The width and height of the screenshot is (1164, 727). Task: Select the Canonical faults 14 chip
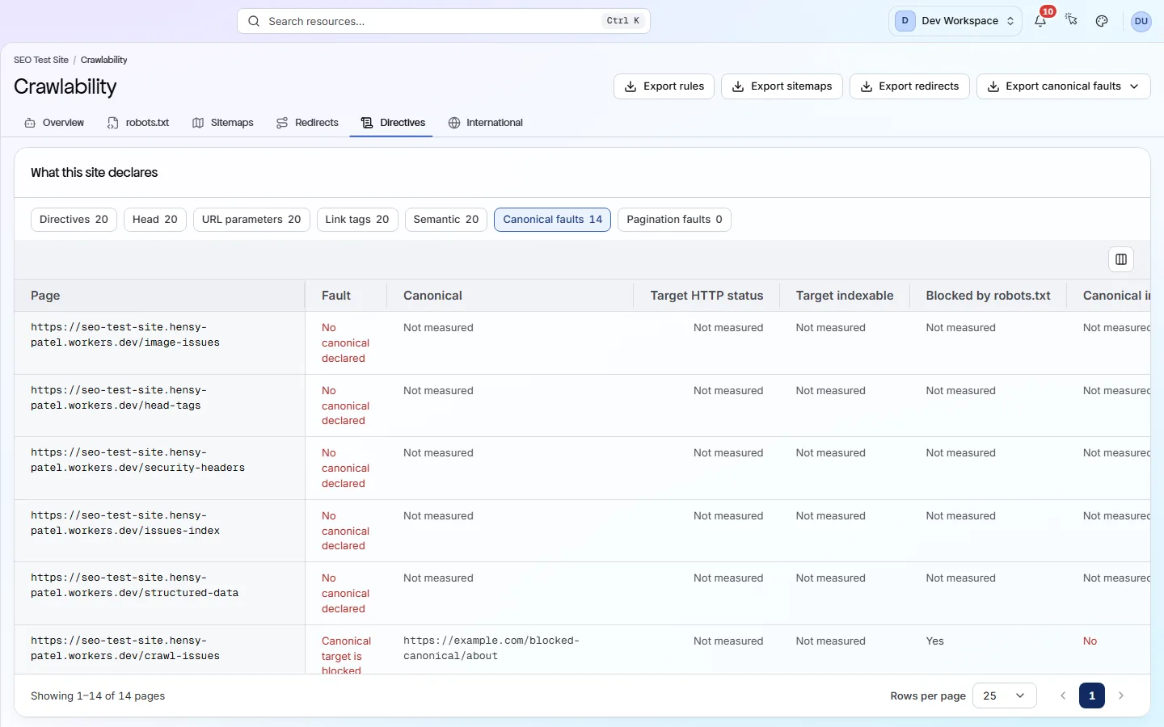click(552, 220)
